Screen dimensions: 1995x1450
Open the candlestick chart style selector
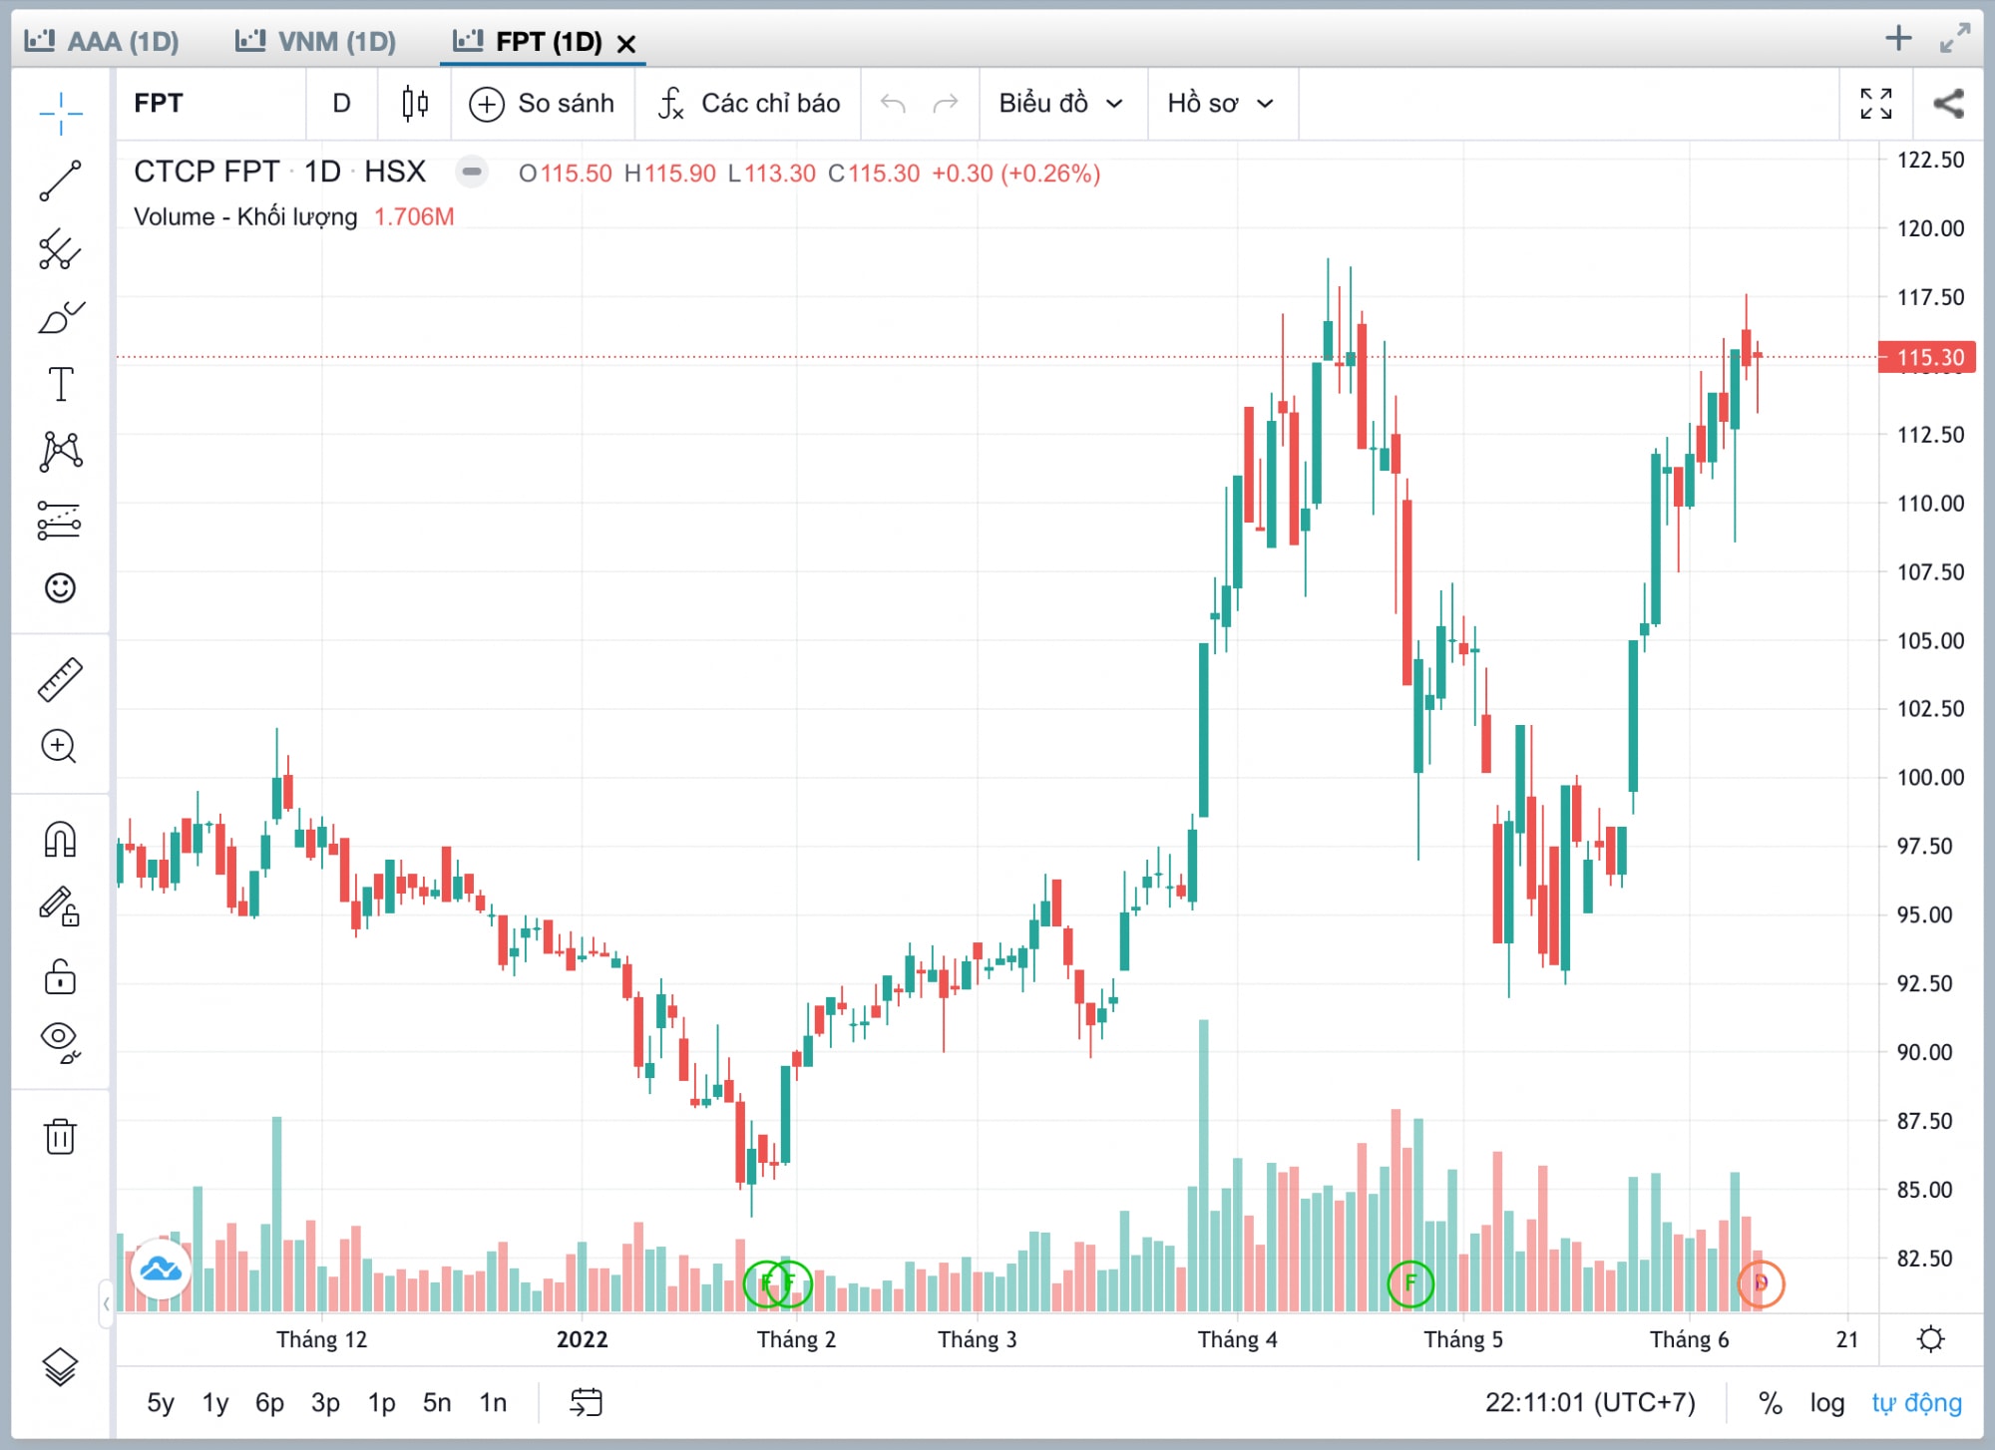tap(415, 104)
